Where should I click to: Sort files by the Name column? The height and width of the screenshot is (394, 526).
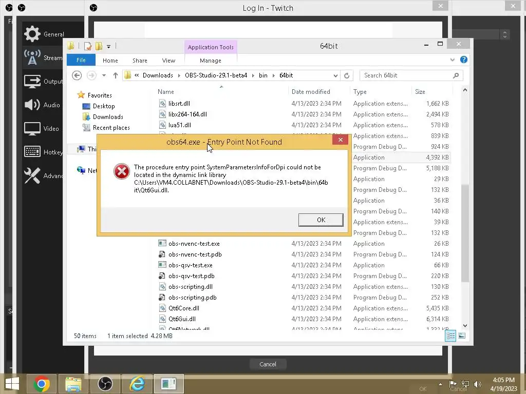pyautogui.click(x=166, y=91)
